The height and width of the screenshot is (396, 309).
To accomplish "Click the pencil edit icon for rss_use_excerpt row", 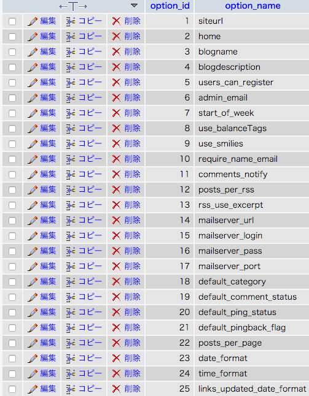I will (x=33, y=205).
